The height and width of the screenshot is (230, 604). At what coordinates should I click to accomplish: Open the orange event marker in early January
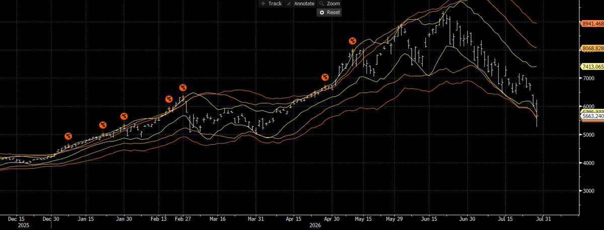68,136
